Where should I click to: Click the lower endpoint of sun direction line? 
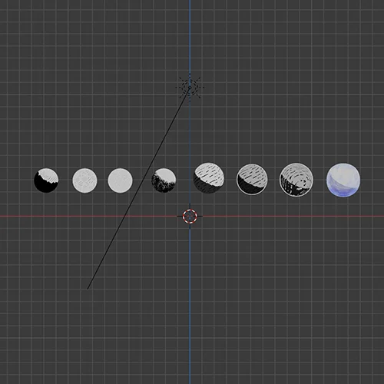pos(88,289)
